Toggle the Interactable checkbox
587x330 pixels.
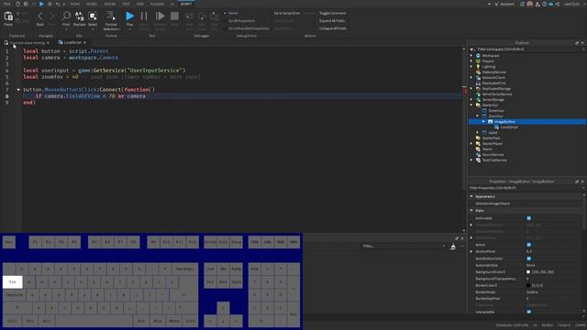tap(528, 312)
